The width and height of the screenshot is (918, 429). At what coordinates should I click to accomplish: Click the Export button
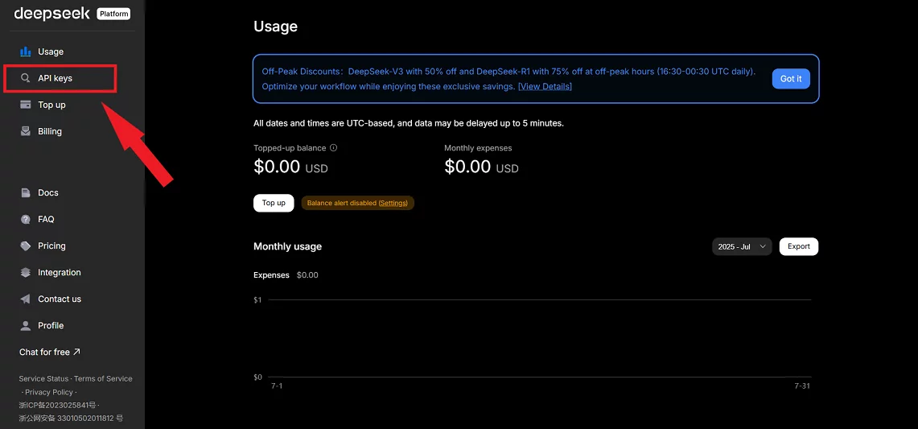(799, 247)
